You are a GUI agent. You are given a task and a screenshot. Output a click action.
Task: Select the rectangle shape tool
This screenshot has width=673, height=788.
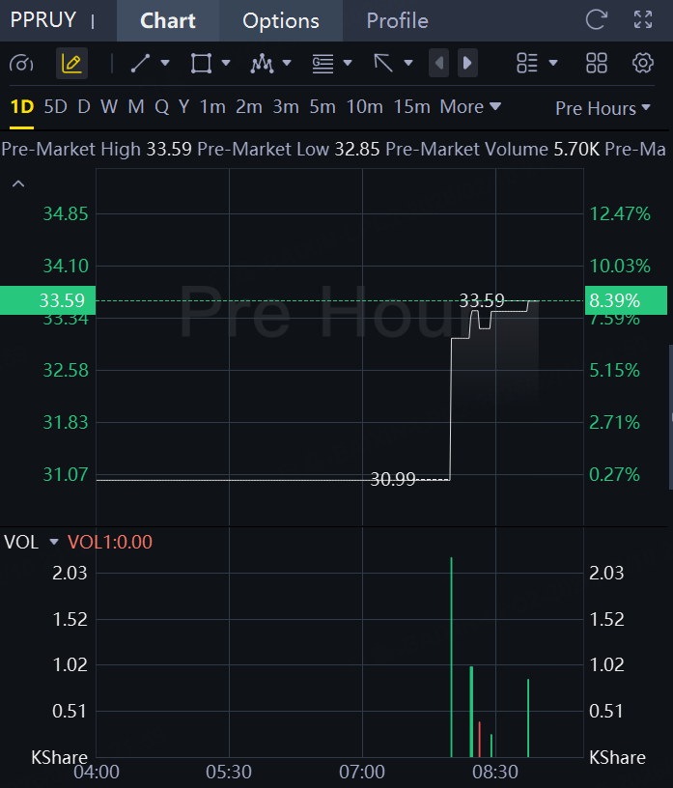pyautogui.click(x=201, y=64)
